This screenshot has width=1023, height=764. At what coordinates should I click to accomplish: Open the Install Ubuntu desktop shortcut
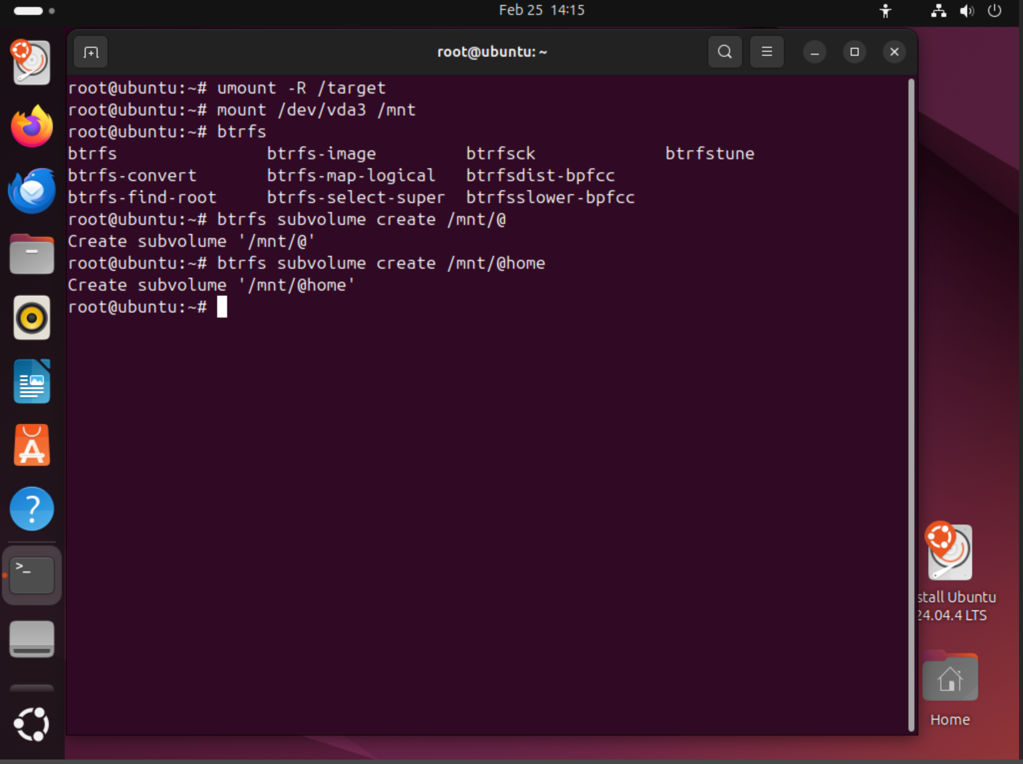click(950, 552)
